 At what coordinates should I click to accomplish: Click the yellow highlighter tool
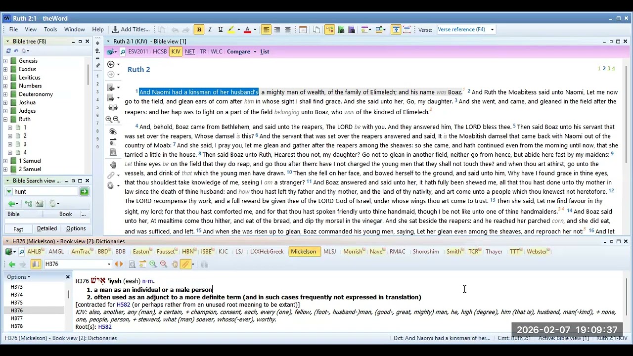(x=230, y=30)
